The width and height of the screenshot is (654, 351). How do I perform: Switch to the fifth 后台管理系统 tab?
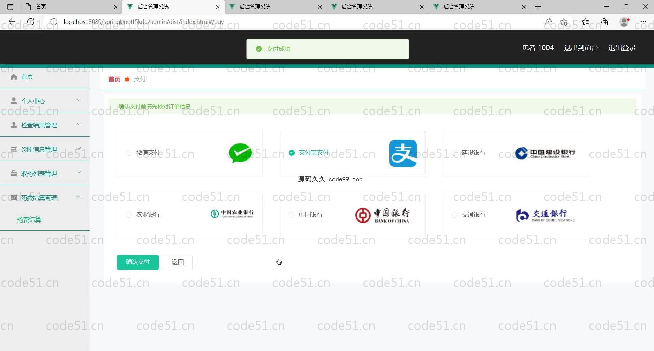[479, 7]
